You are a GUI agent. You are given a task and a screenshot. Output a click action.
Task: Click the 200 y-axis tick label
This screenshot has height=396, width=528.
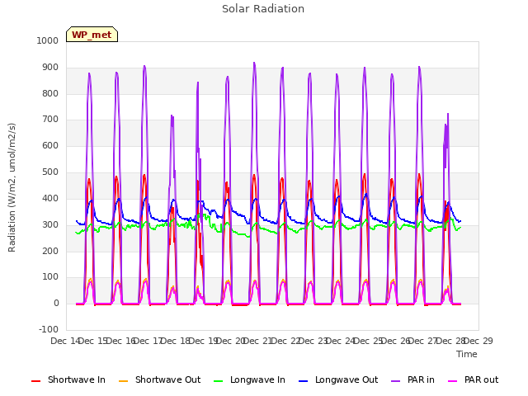(x=50, y=251)
